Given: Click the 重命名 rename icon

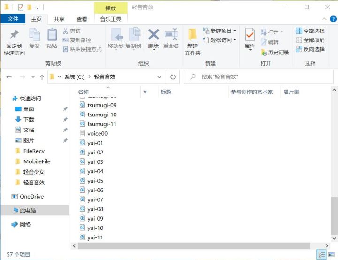Looking at the screenshot, I should point(171,38).
